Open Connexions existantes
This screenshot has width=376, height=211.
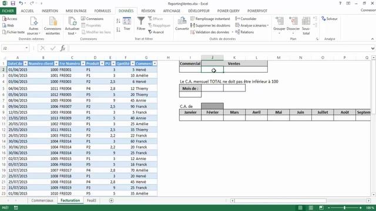click(52, 26)
